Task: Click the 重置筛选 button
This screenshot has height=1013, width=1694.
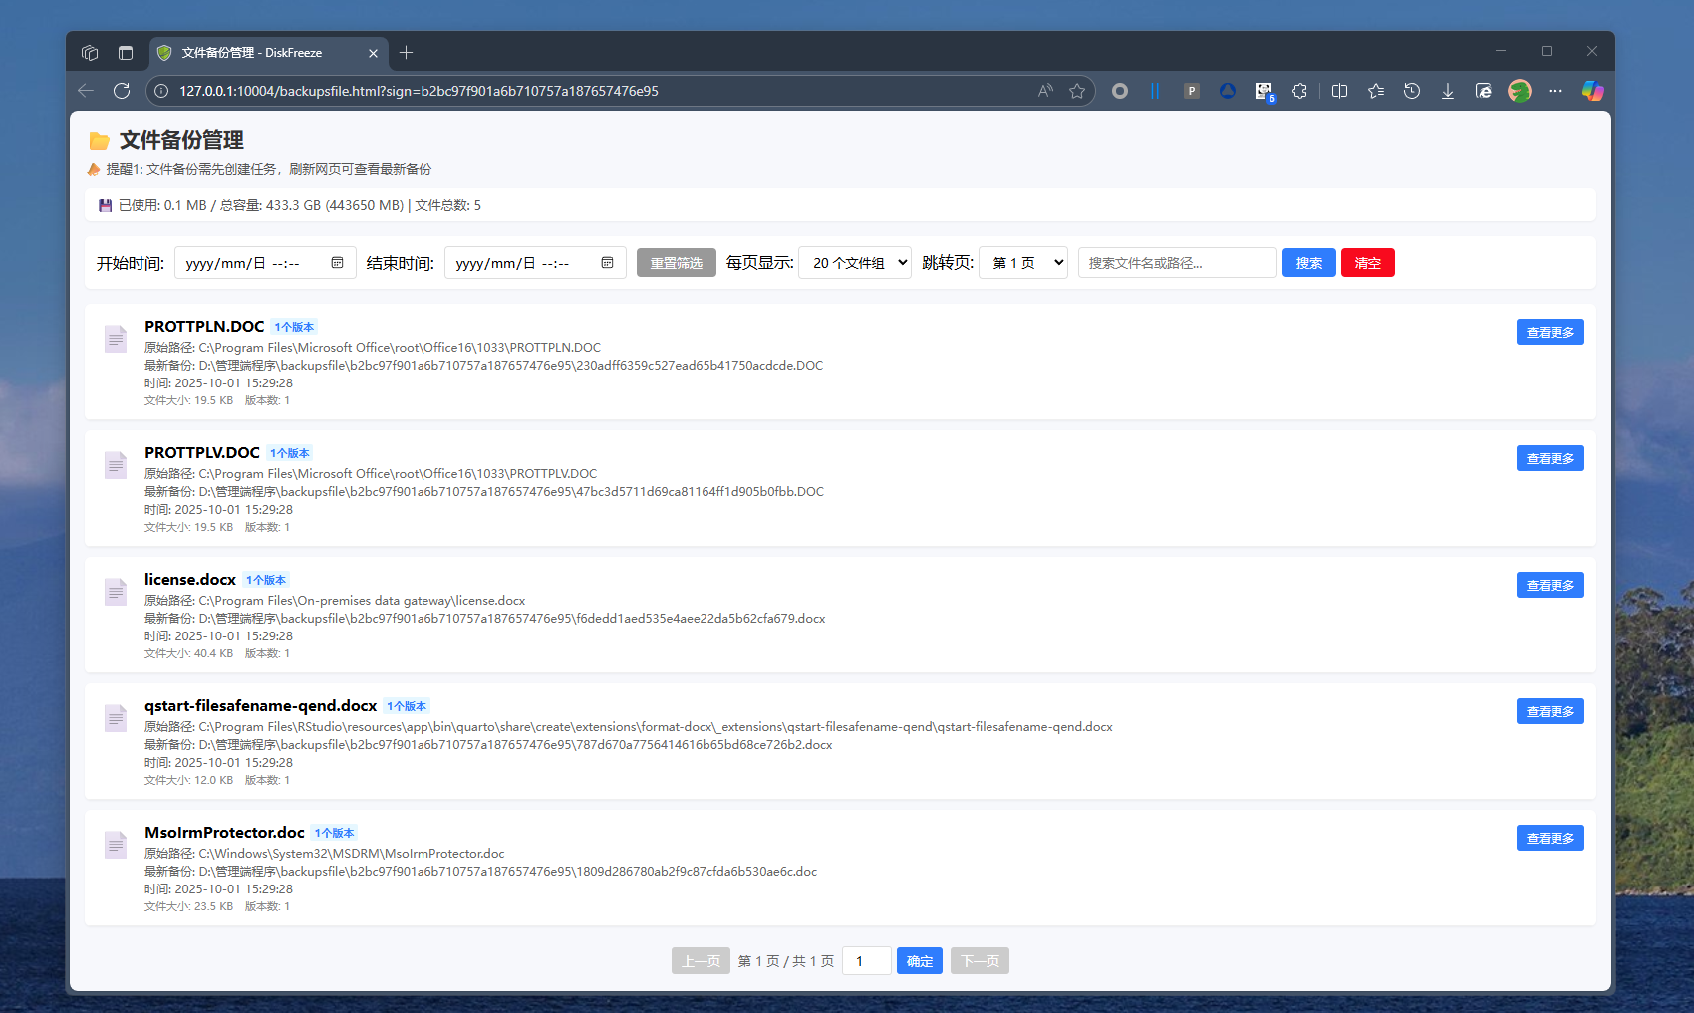Action: pyautogui.click(x=677, y=263)
